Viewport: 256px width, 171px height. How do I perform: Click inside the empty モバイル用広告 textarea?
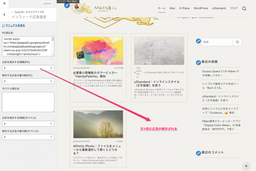click(28, 102)
